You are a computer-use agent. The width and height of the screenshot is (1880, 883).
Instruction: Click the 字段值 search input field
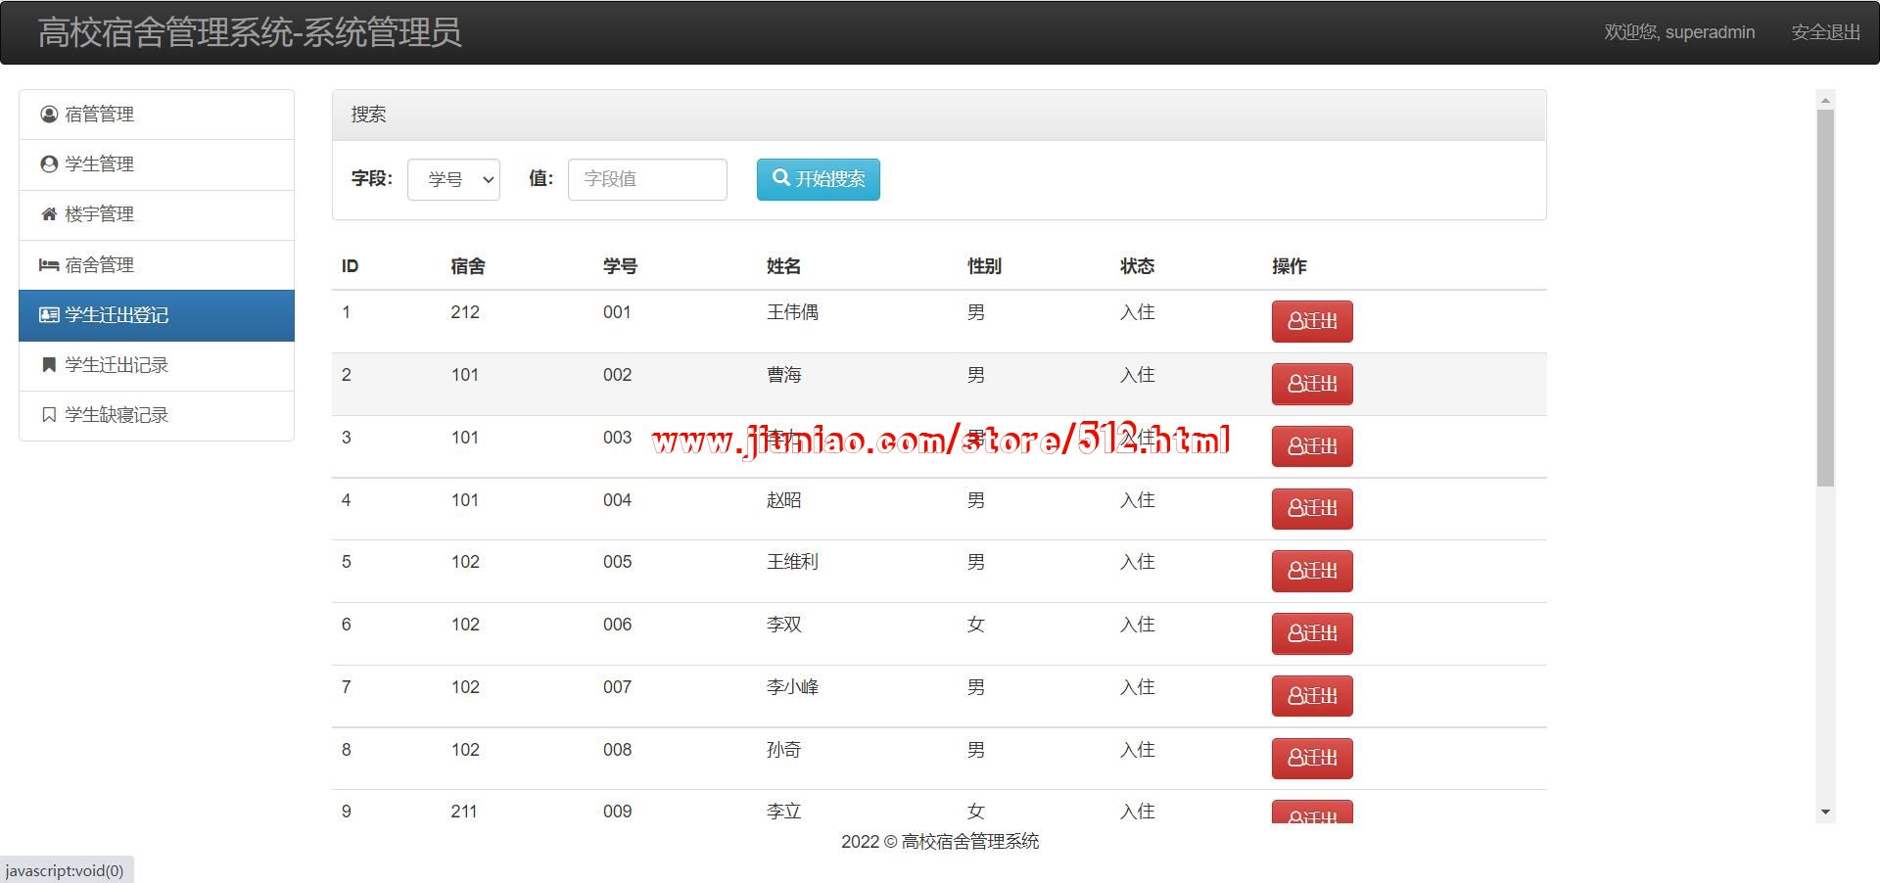[647, 179]
